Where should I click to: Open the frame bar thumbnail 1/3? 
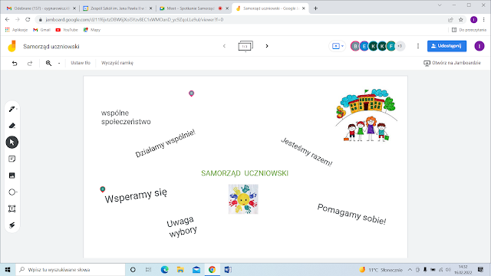tap(245, 46)
